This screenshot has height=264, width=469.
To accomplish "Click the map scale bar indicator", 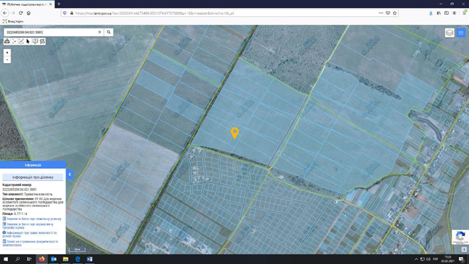I will [77, 249].
